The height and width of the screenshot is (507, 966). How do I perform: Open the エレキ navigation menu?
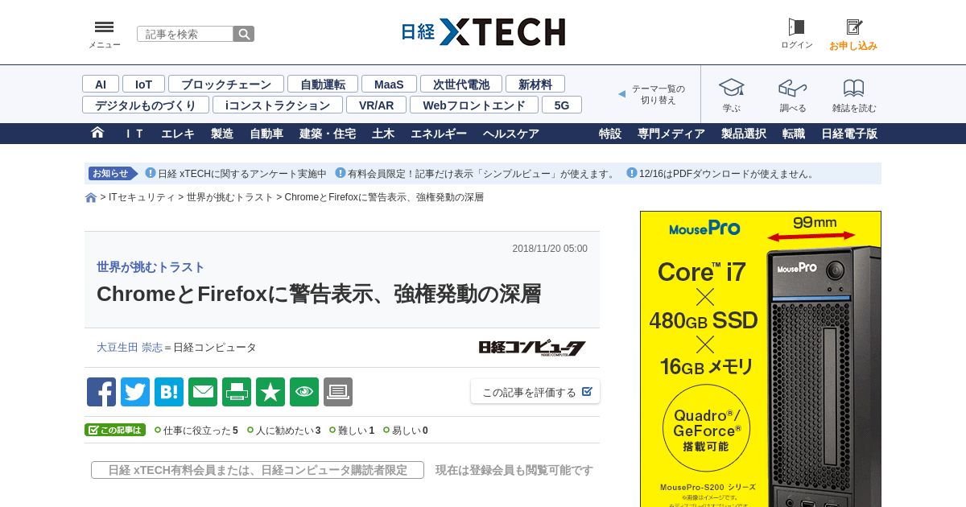(x=178, y=134)
